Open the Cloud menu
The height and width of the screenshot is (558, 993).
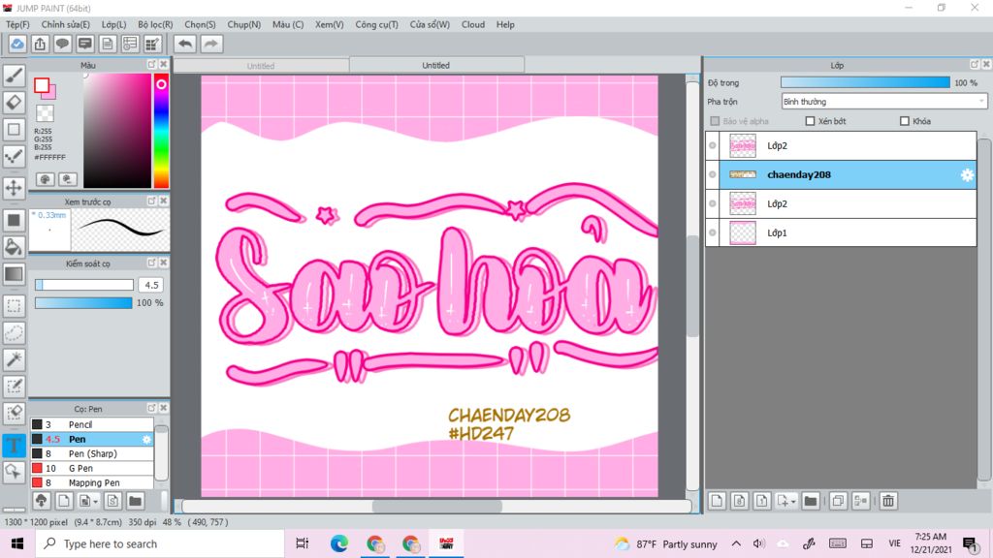tap(473, 24)
